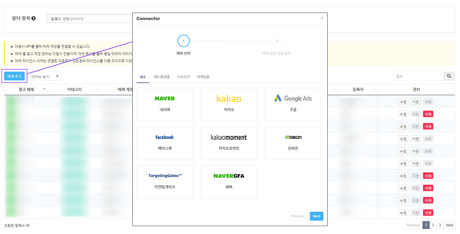
Task: Click the arrow icon beside 필터 항목
Action: pos(33,18)
